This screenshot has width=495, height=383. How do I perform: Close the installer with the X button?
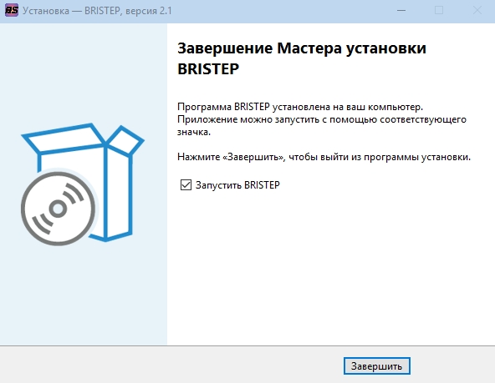pyautogui.click(x=477, y=10)
